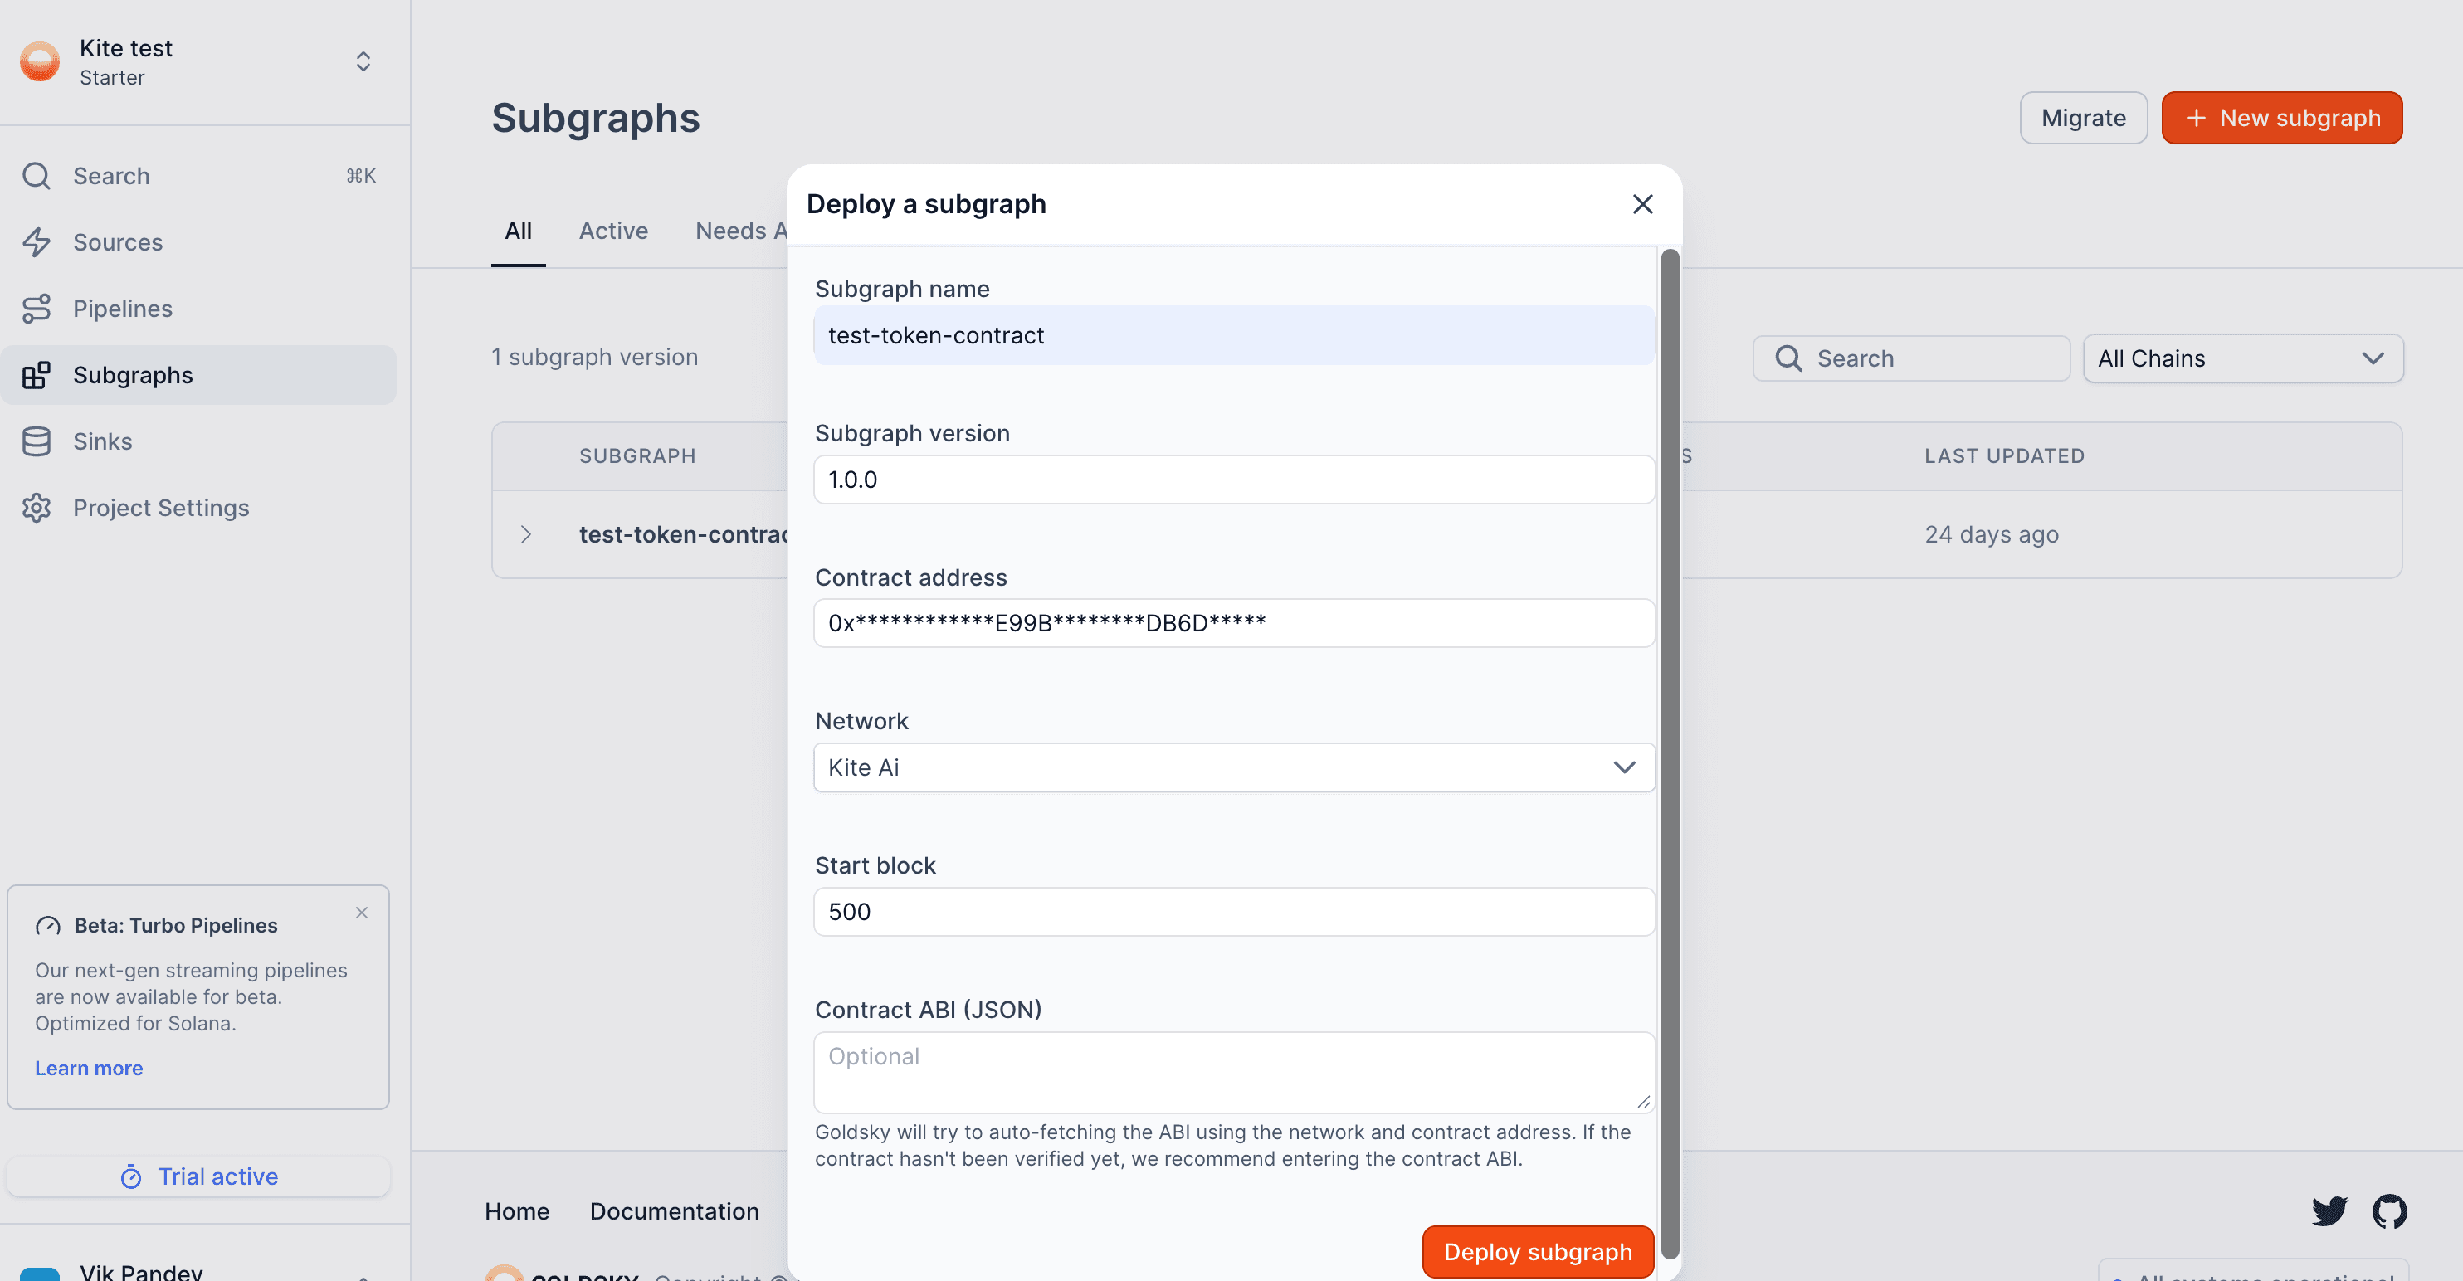This screenshot has width=2463, height=1281.
Task: Open the Documentation footer link
Action: pyautogui.click(x=674, y=1212)
